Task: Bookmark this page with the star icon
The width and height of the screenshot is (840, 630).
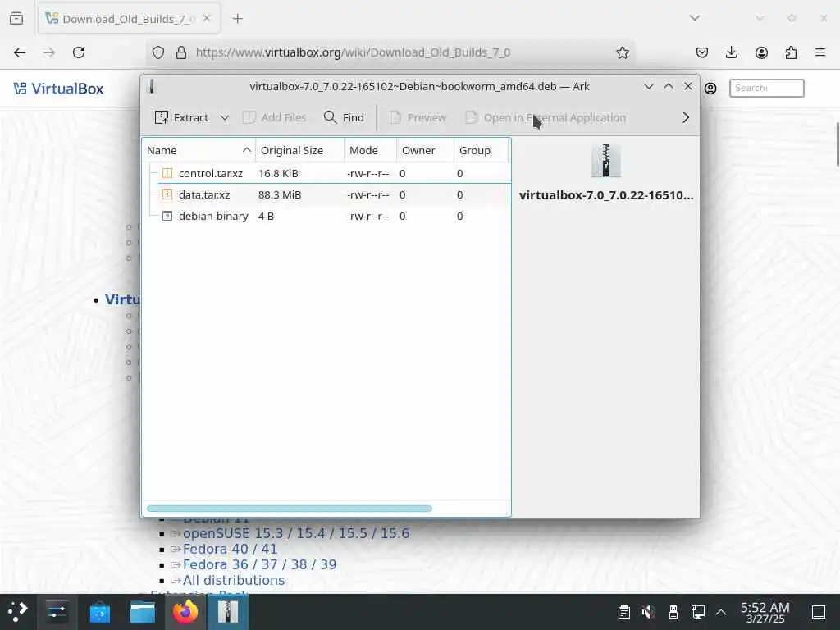Action: pyautogui.click(x=622, y=52)
